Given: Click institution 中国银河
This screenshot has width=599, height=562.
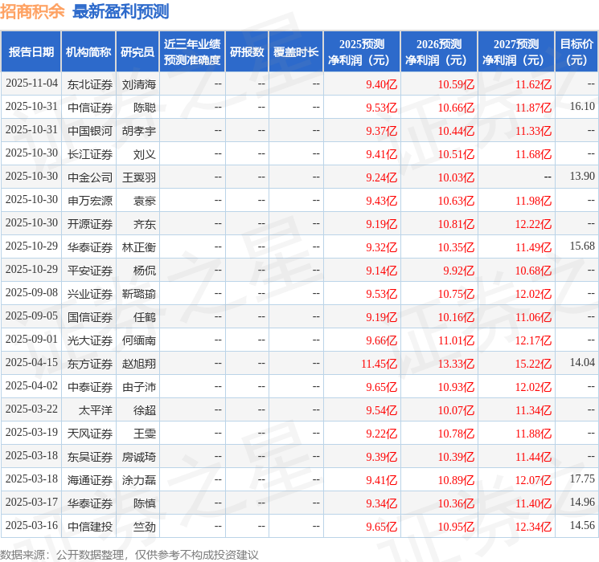Looking at the screenshot, I should tap(90, 131).
